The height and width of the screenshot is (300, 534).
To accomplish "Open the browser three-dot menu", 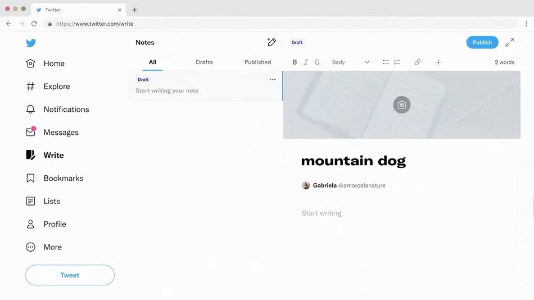I will [x=526, y=24].
